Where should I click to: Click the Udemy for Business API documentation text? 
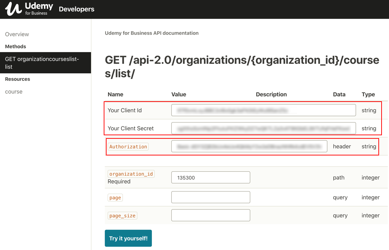tap(151, 33)
